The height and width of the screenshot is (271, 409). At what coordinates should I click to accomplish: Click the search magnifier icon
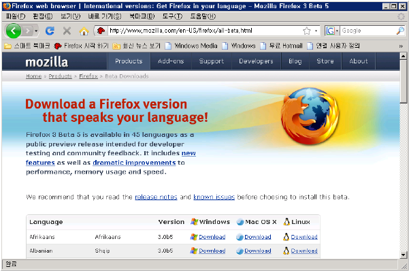pos(400,31)
